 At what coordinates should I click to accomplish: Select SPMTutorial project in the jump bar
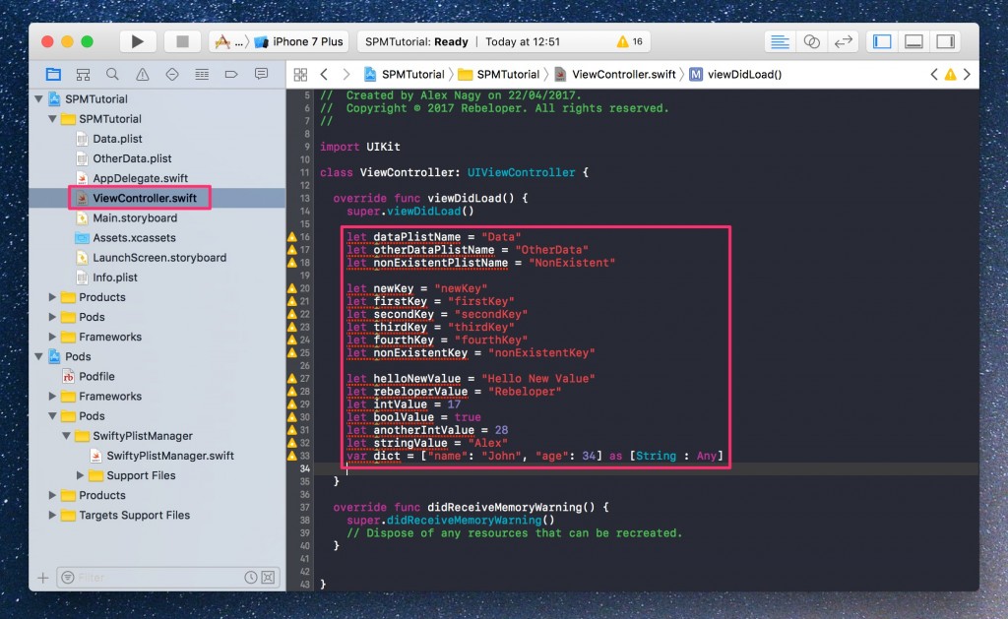click(x=405, y=75)
